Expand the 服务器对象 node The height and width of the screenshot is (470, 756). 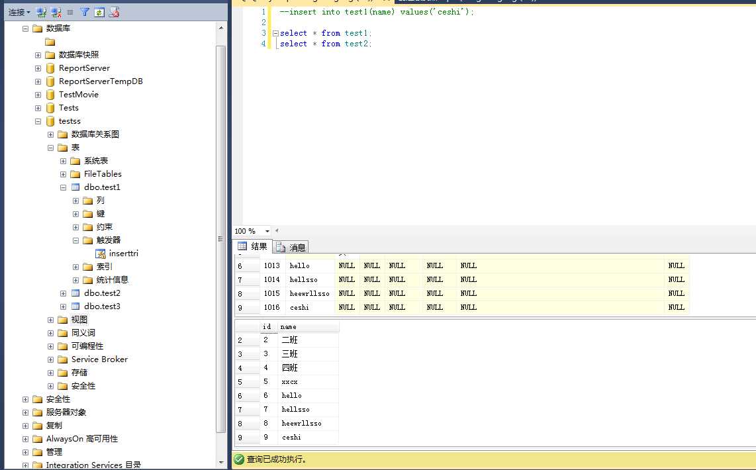click(x=26, y=412)
